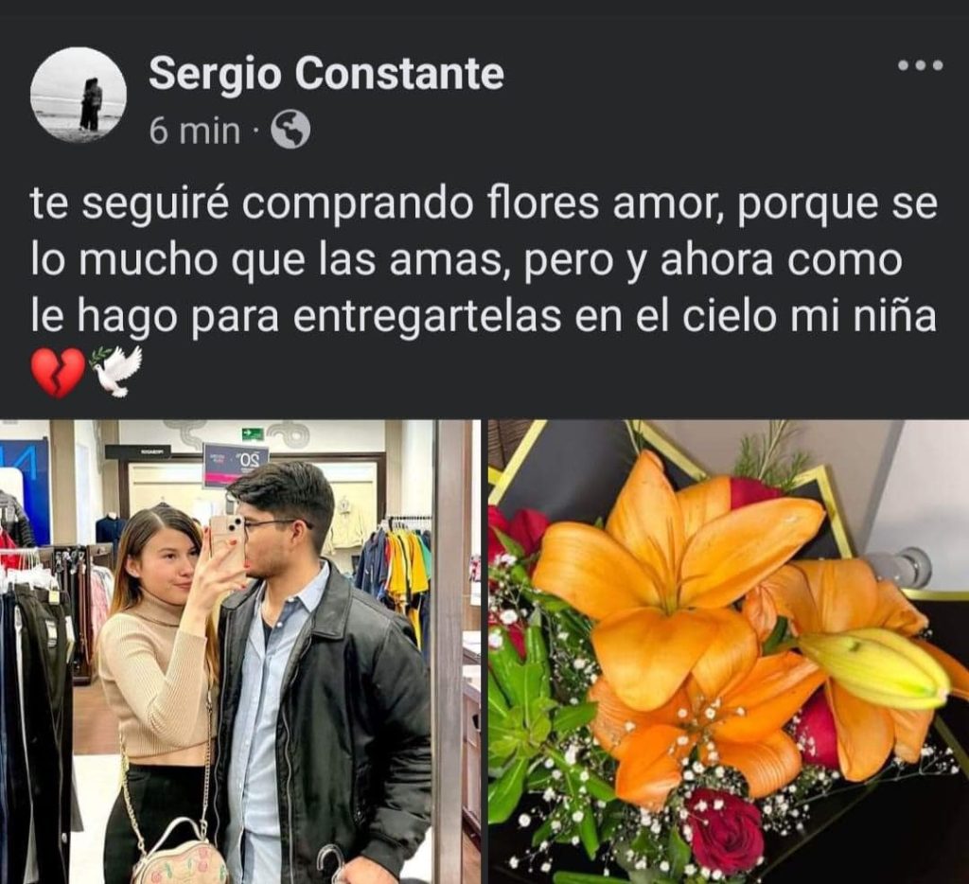Open the orange lily bouquet photo
The image size is (969, 884).
pyautogui.click(x=728, y=651)
